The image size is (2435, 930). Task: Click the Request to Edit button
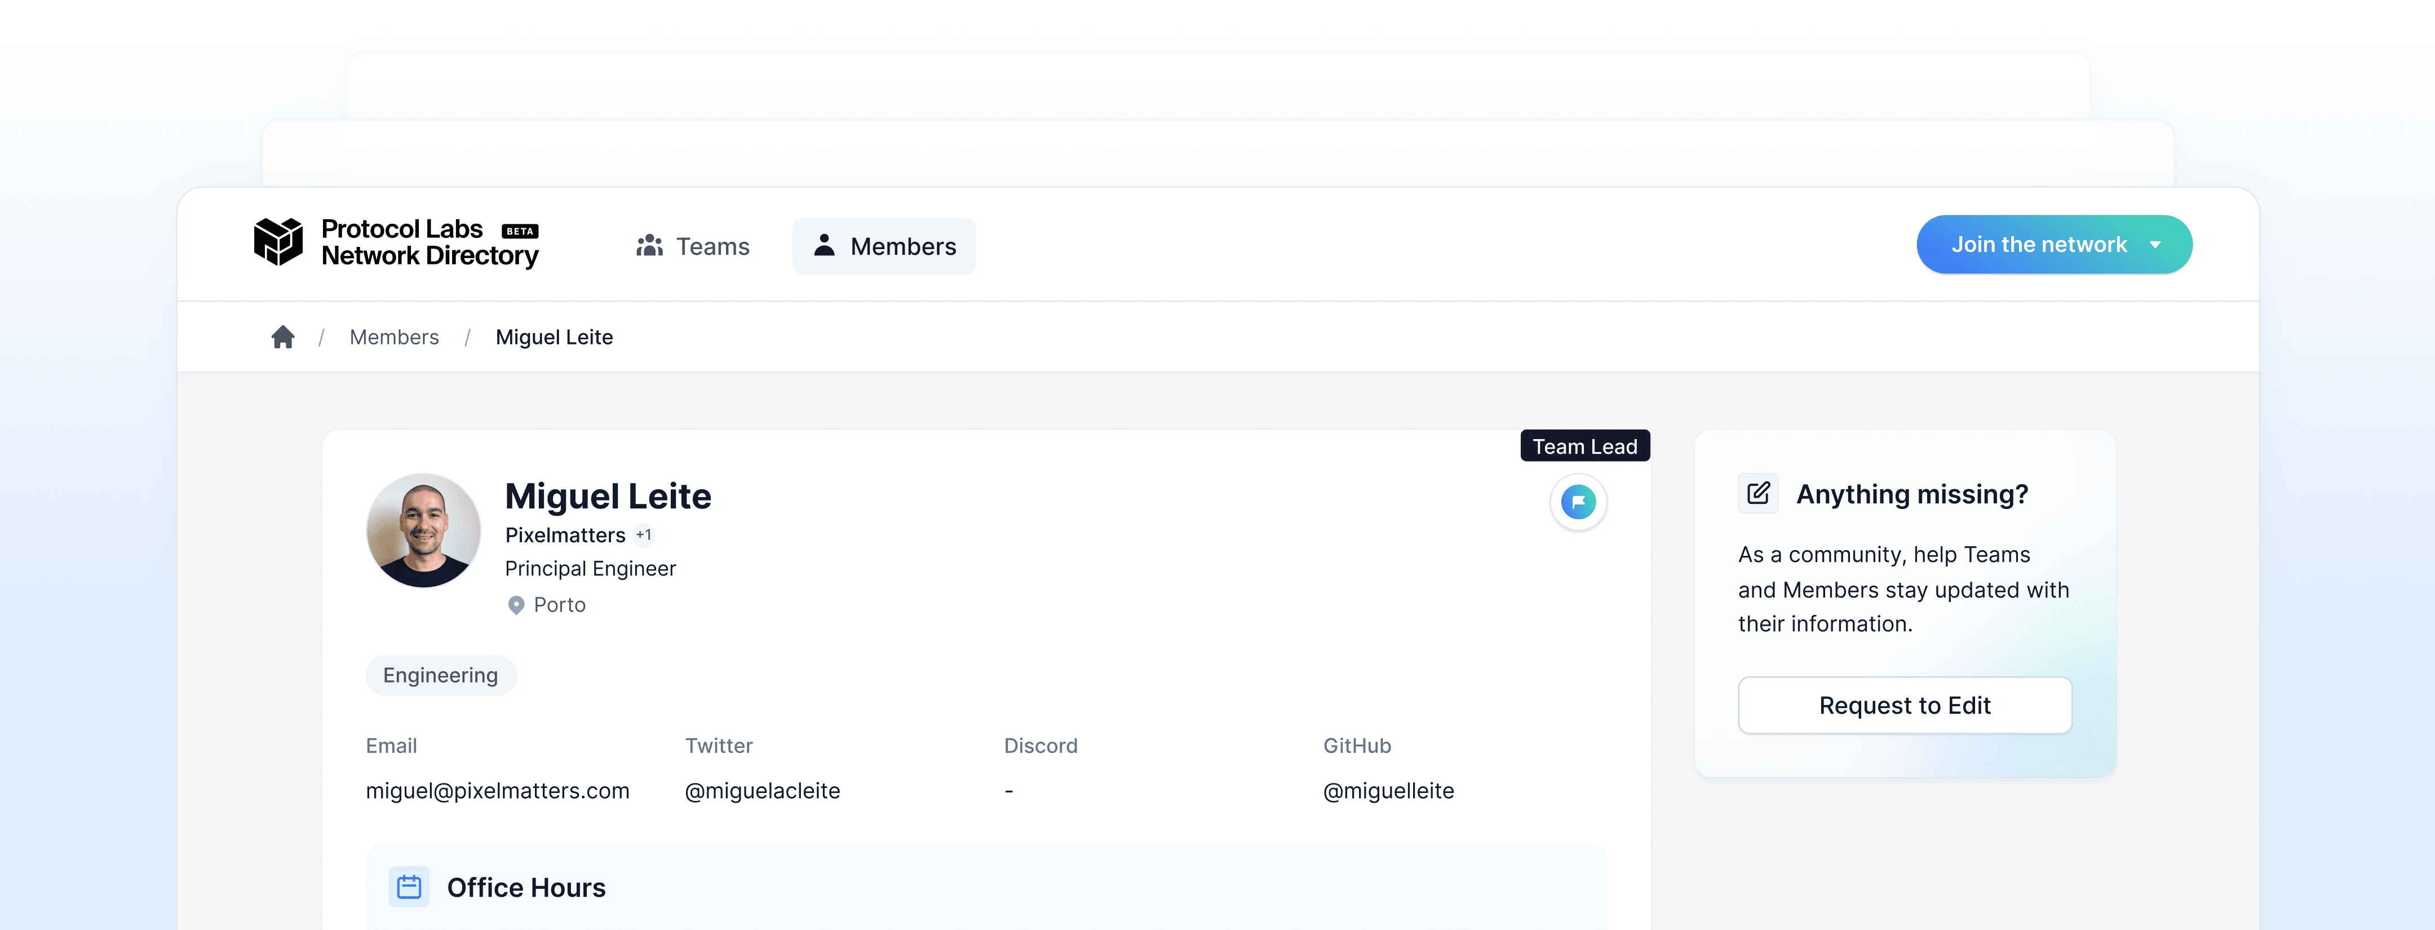(1904, 705)
